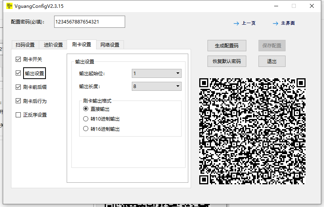Open the 输出起始位 dropdown
The width and height of the screenshot is (324, 207).
157,74
